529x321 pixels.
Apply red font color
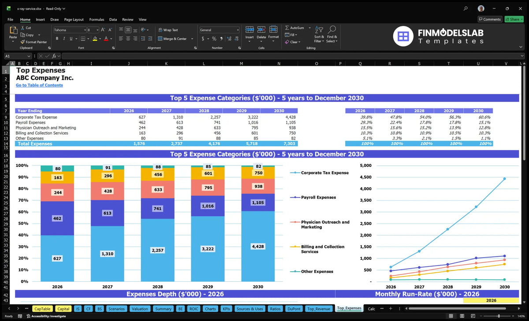[x=106, y=39]
